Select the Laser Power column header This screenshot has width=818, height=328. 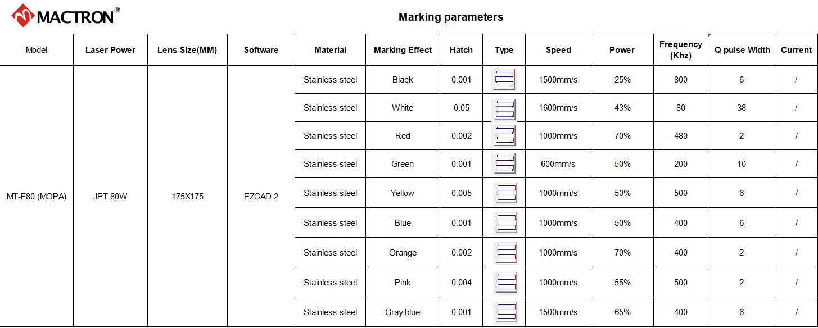[x=110, y=50]
